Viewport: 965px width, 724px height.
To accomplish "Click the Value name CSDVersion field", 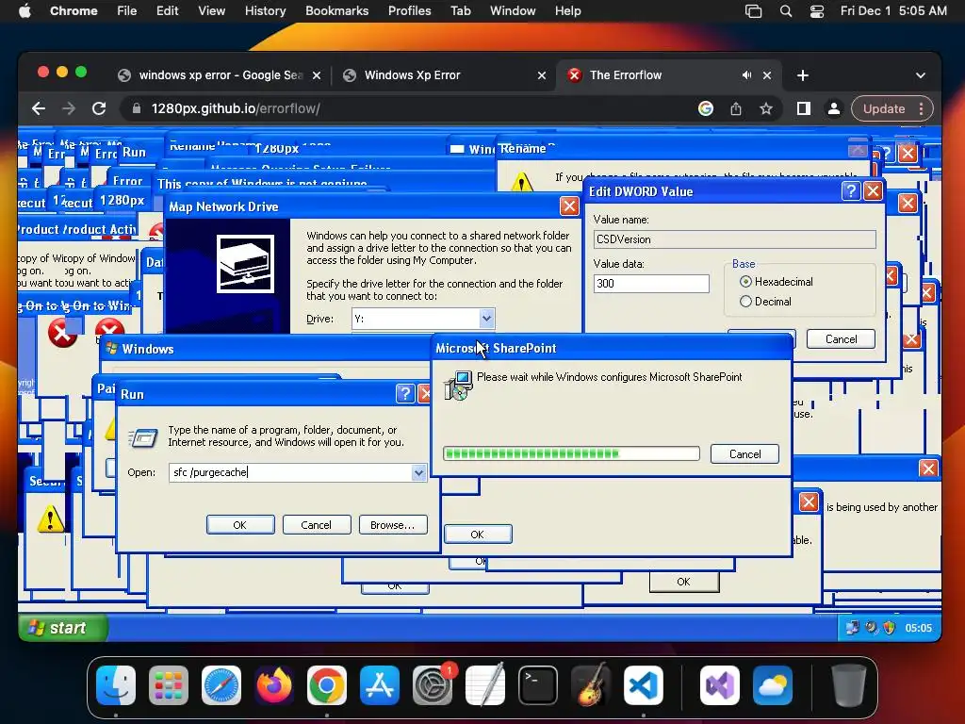I will click(734, 239).
